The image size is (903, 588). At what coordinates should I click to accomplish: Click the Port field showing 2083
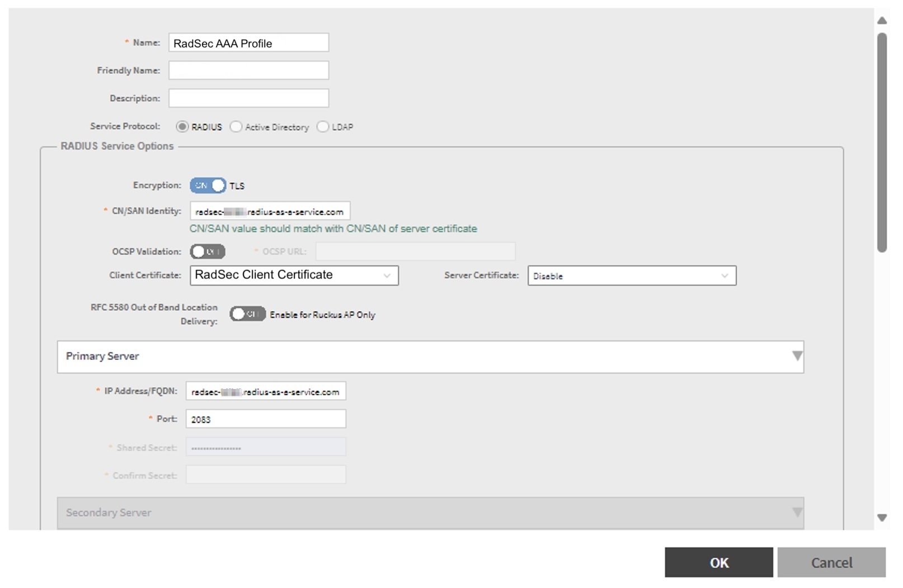pos(265,419)
